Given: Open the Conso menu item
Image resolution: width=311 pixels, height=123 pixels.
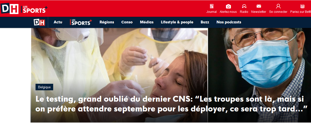Looking at the screenshot, I should coord(127,22).
